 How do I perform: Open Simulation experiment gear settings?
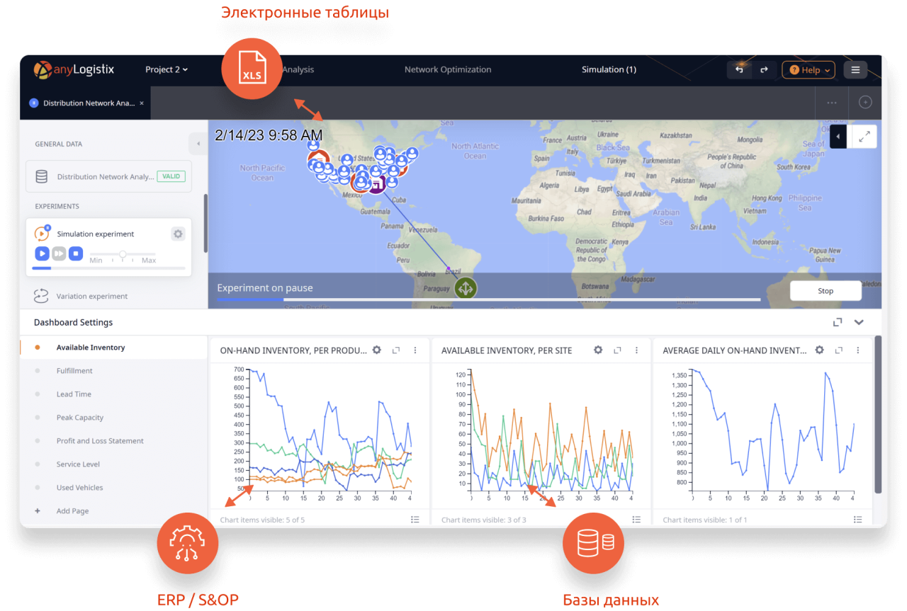pyautogui.click(x=178, y=234)
